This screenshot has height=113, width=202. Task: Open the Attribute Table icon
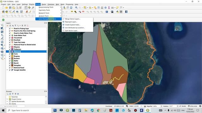pos(98,8)
